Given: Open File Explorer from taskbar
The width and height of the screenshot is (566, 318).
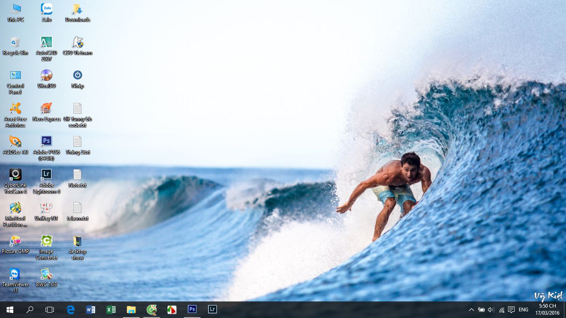Looking at the screenshot, I should [x=131, y=310].
